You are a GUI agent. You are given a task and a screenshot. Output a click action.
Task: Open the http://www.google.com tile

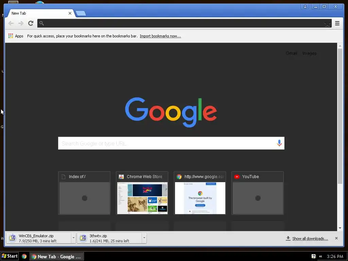coord(200,193)
